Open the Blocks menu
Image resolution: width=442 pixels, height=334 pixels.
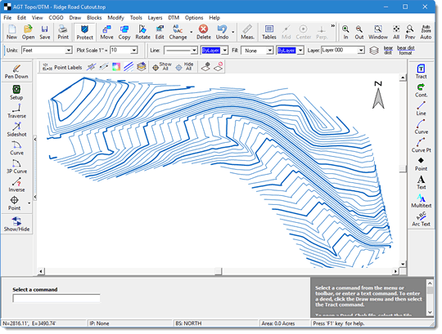(94, 17)
